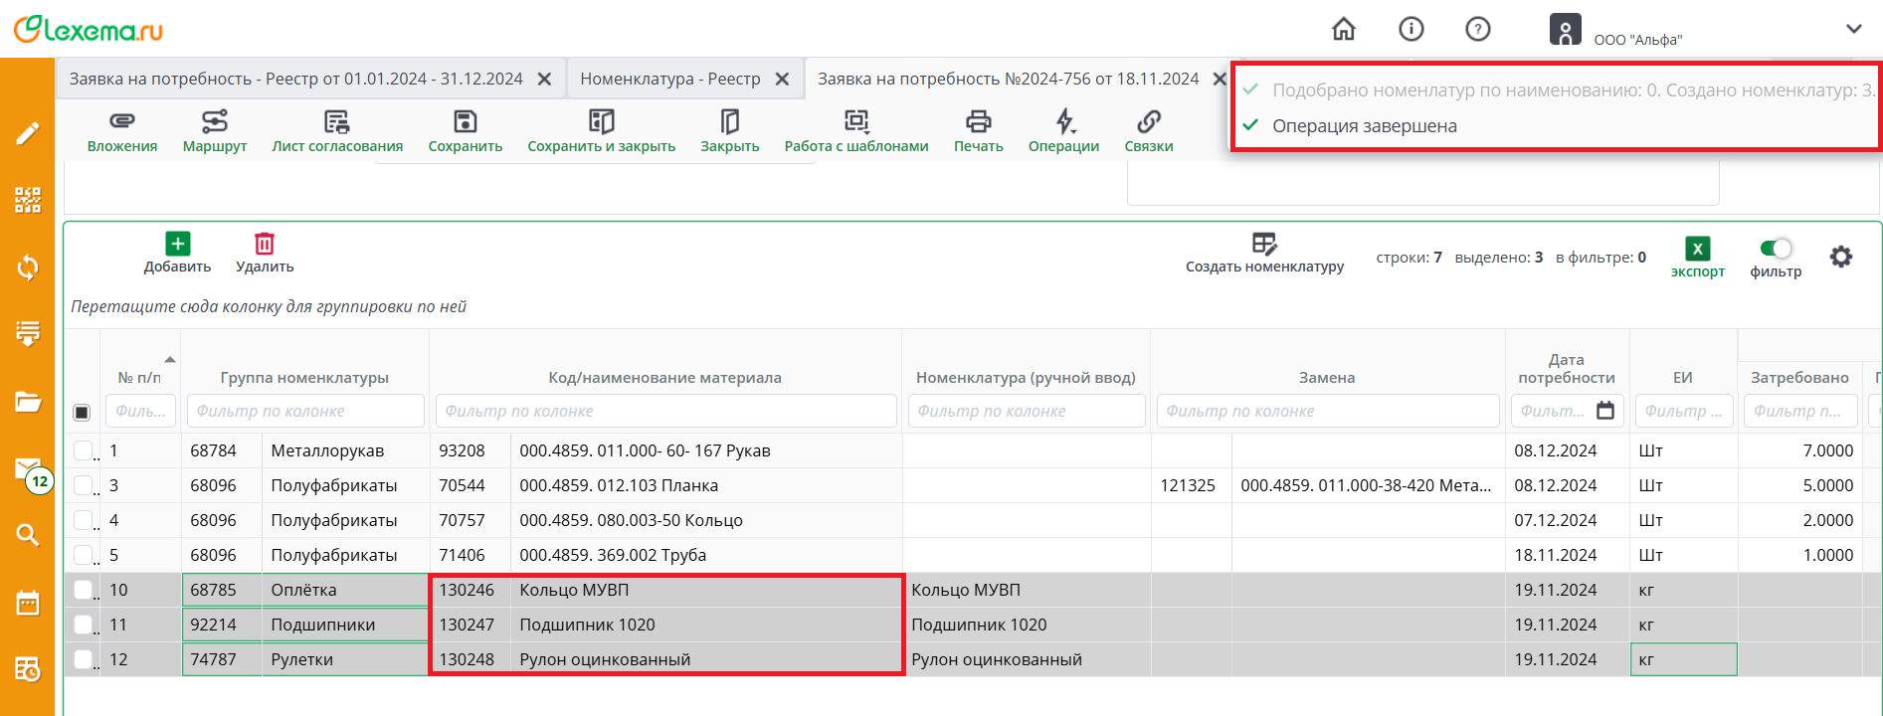The width and height of the screenshot is (1883, 716).
Task: Switch to Заявка на потребность - Реестр tab
Action: coord(295,79)
